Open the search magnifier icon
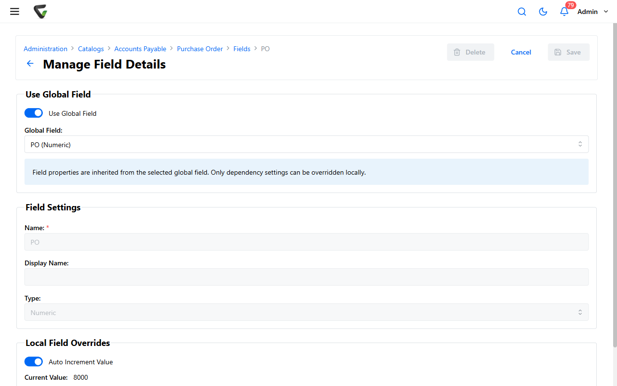The width and height of the screenshot is (617, 386). pos(522,12)
